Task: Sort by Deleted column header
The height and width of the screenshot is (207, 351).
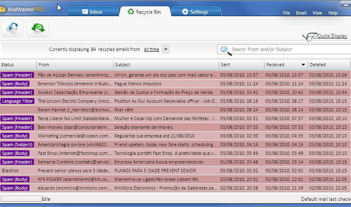Action: tap(329, 65)
